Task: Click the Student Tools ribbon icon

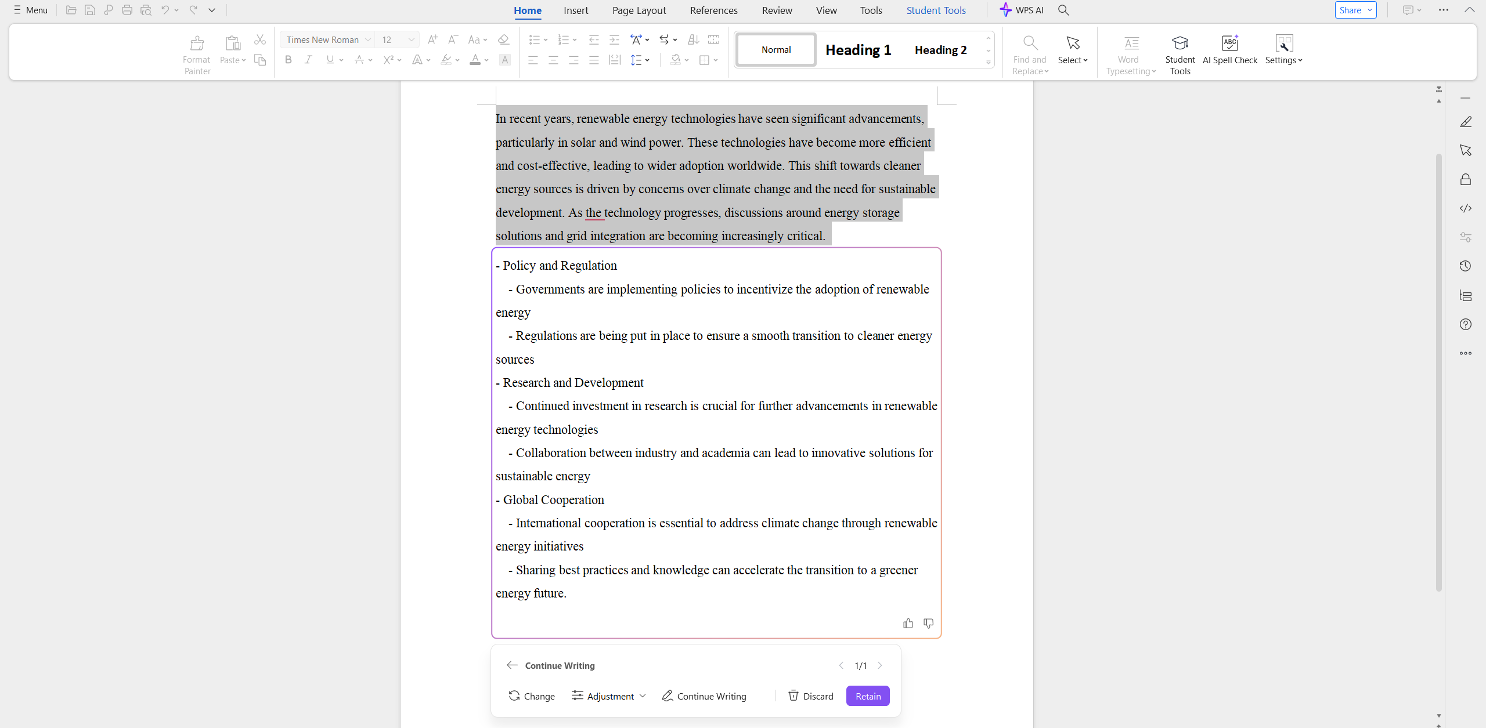Action: pos(1180,49)
